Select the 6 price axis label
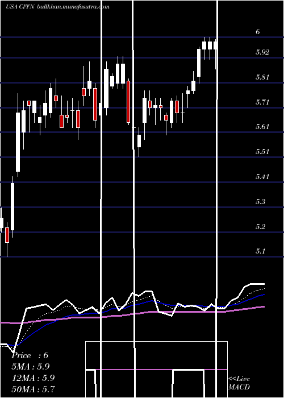Viewport: 284px width, 398px height. [x=258, y=32]
